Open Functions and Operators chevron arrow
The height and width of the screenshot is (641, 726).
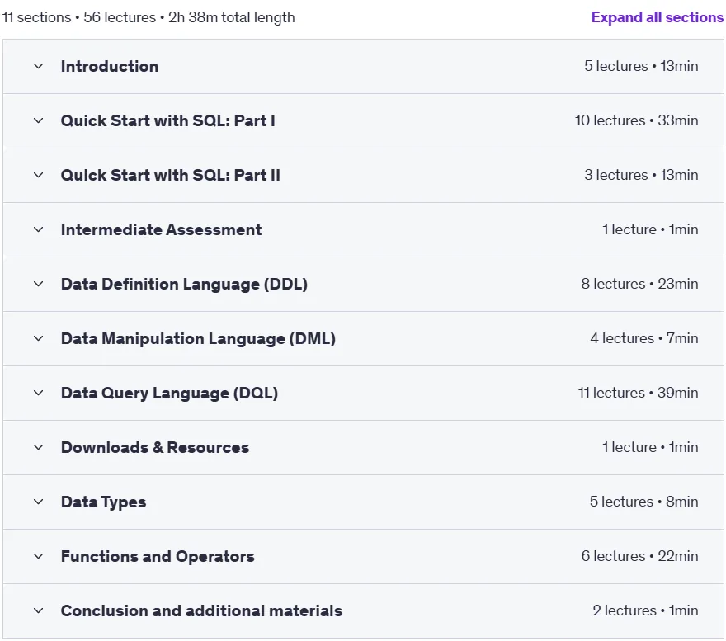[x=39, y=556]
